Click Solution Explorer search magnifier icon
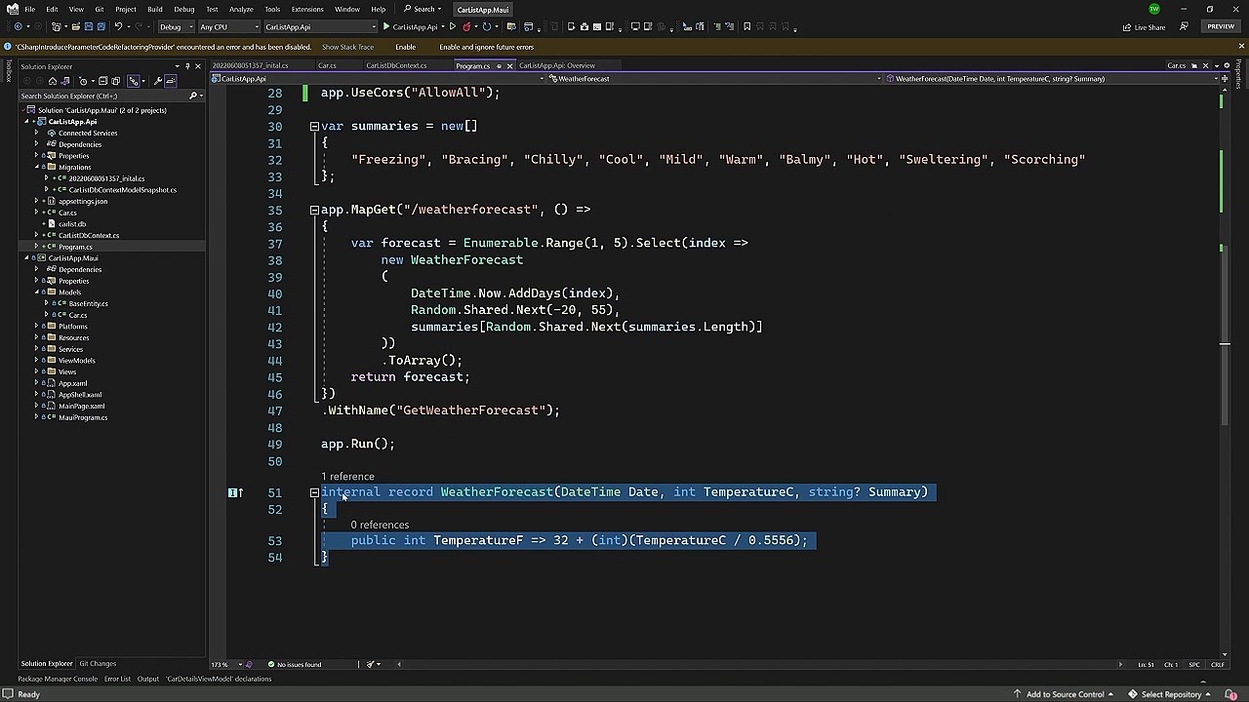Image resolution: width=1249 pixels, height=702 pixels. pyautogui.click(x=193, y=96)
